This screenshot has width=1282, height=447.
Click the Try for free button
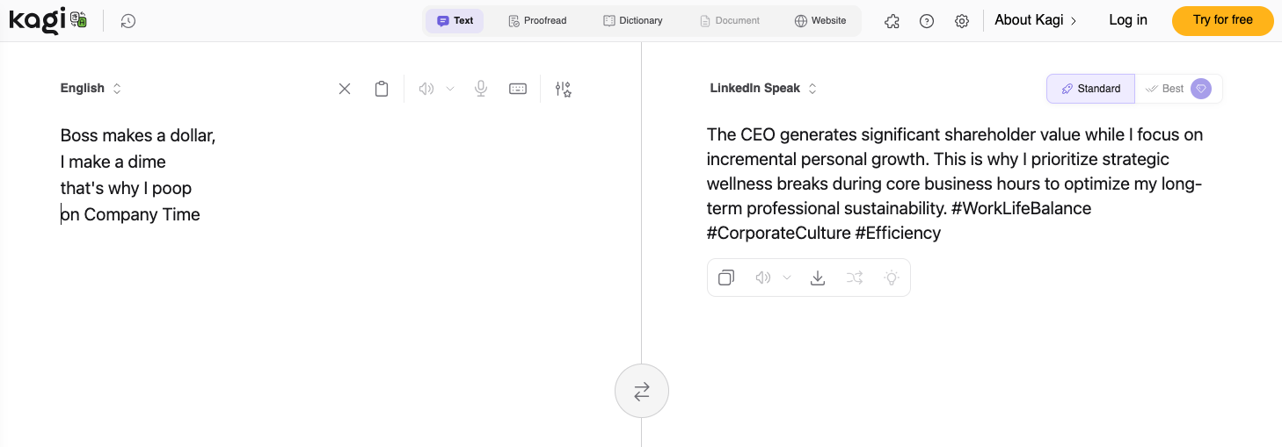[x=1222, y=21]
